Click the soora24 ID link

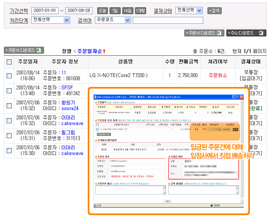pos(71,108)
